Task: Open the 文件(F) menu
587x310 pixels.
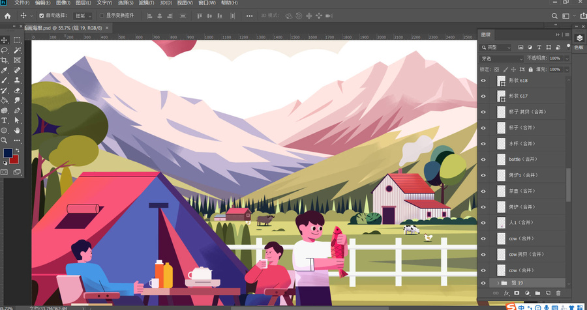Action: 22,3
